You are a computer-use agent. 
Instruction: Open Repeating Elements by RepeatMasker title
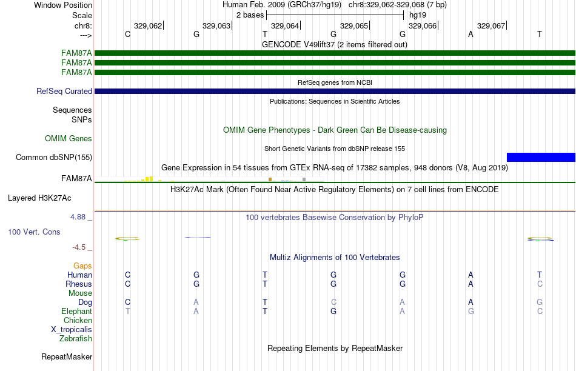pos(335,348)
